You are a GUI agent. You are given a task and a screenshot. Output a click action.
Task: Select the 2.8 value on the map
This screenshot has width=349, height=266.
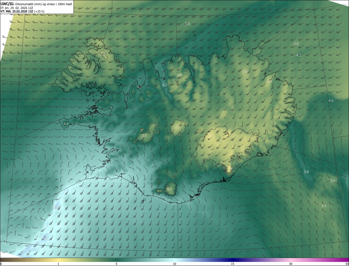[179, 75]
